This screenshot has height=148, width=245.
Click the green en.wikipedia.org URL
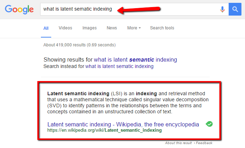pos(104,130)
